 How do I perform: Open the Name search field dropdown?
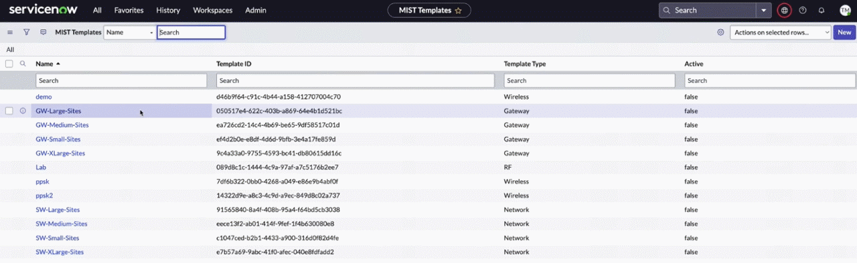click(x=130, y=32)
